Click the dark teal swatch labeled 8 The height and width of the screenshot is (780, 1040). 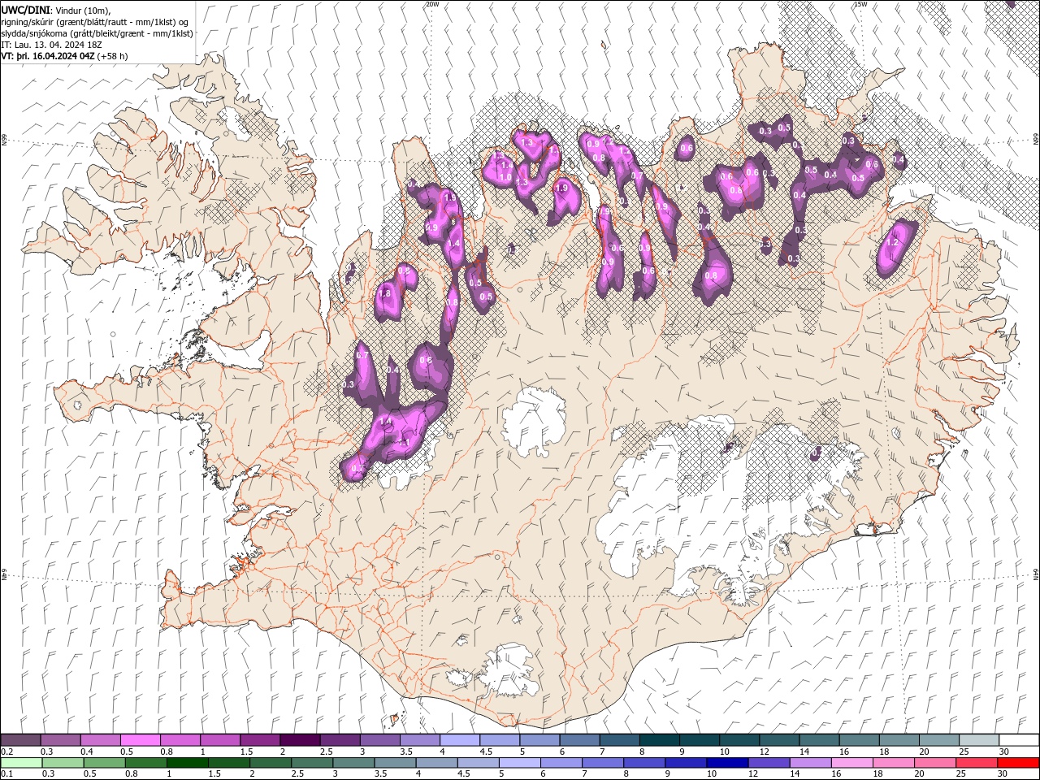tap(659, 740)
